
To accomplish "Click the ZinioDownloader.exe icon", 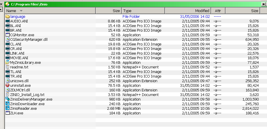I will tap(7, 103).
